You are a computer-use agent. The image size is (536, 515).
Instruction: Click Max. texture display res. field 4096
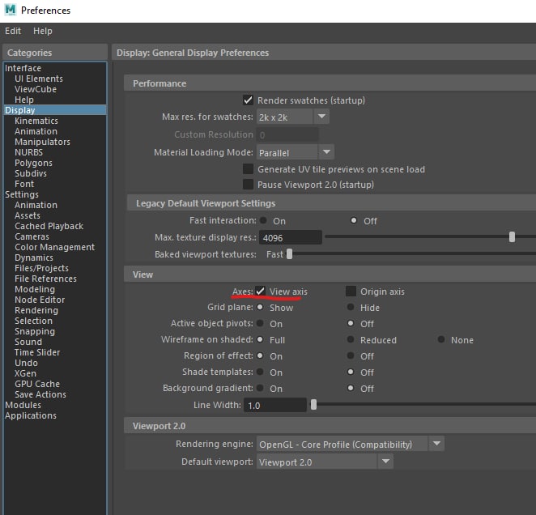point(291,238)
